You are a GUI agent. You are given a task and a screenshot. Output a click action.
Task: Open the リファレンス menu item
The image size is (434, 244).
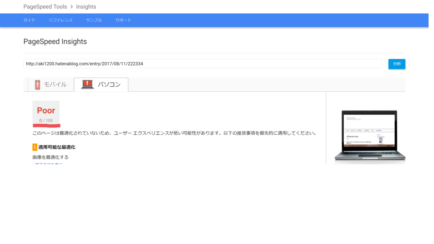pos(61,20)
